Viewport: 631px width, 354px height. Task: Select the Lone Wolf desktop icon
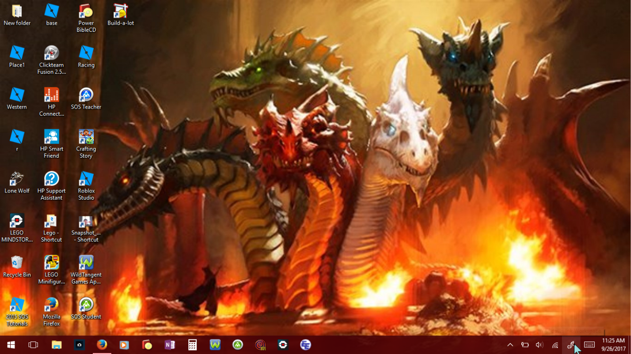coord(17,183)
